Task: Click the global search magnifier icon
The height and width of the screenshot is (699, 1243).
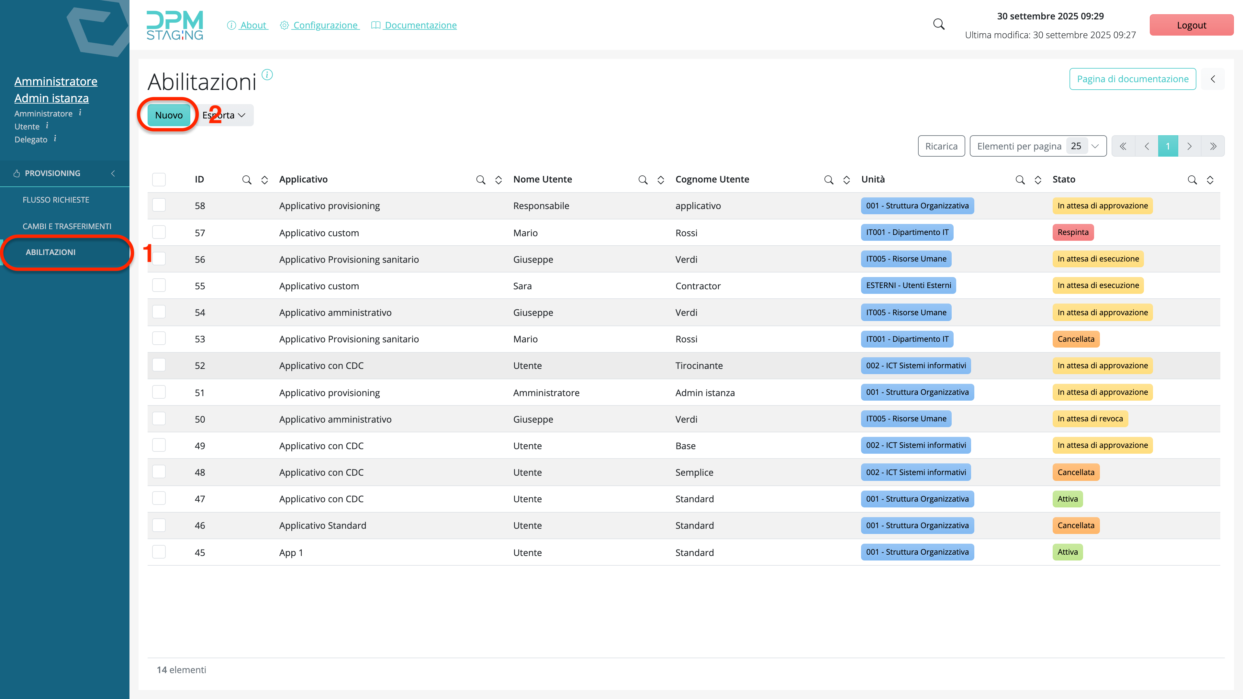Action: tap(938, 24)
